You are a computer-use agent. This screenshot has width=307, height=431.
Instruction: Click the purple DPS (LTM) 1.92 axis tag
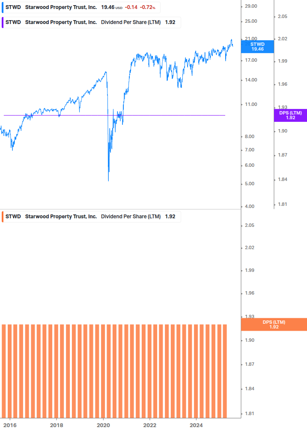pos(291,115)
